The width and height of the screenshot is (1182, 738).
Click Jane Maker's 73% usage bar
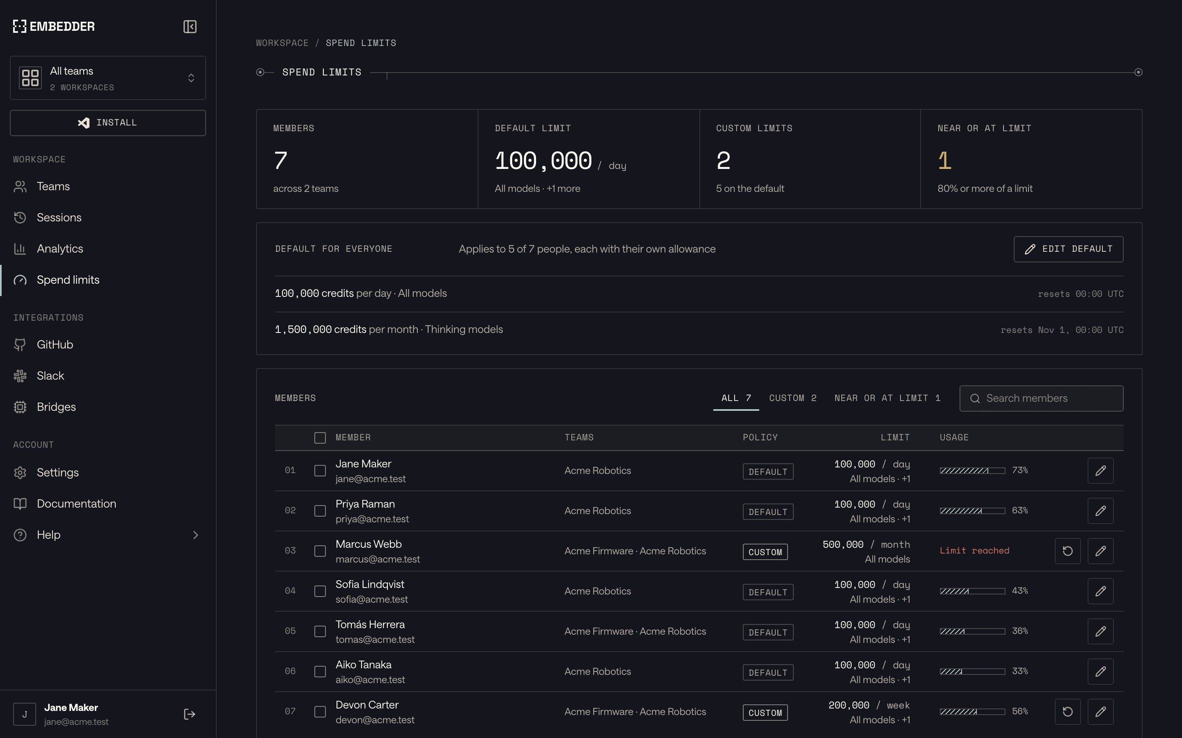972,471
